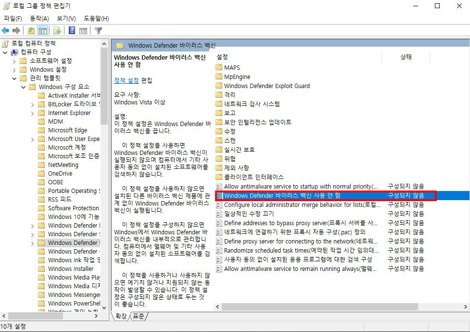Expand the selected Windows Defender node

coord(32,243)
